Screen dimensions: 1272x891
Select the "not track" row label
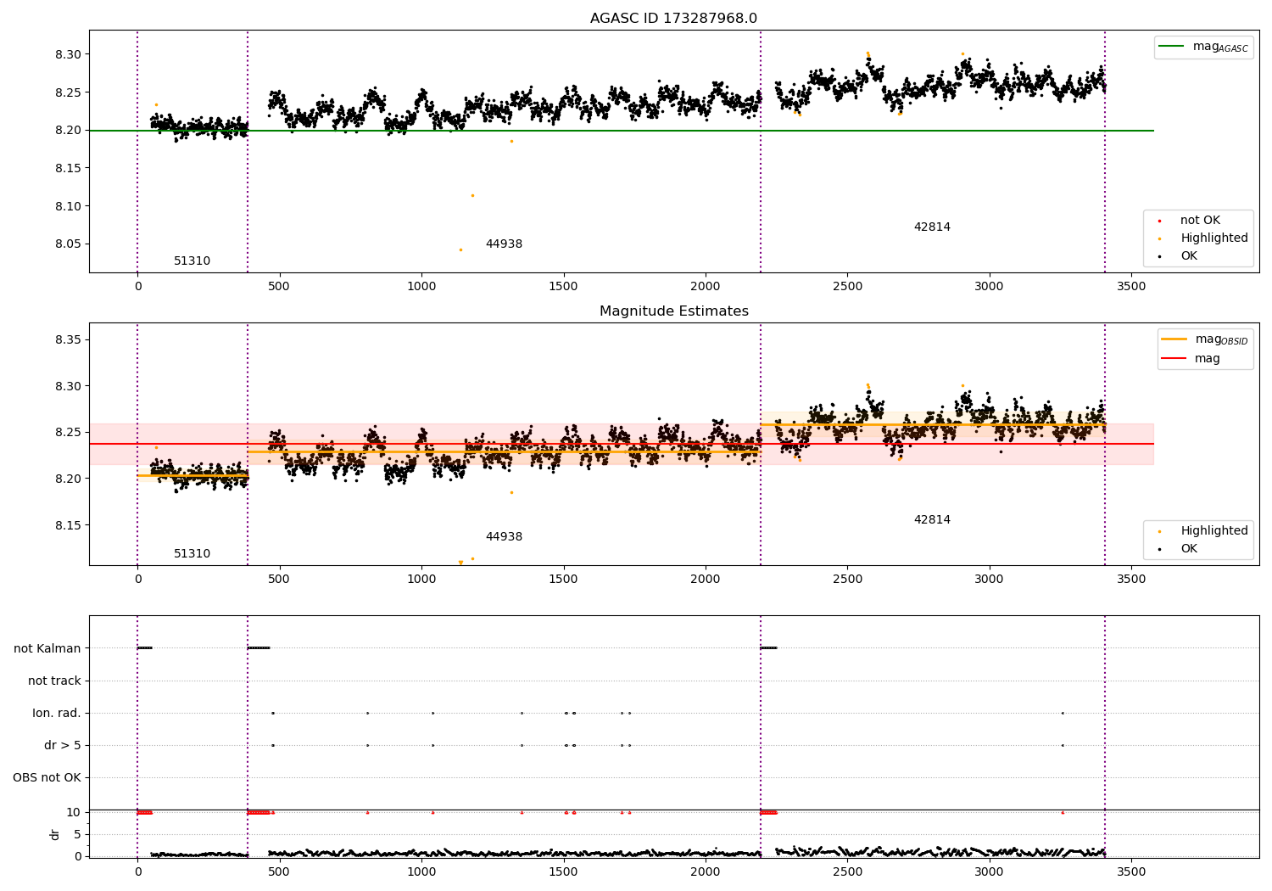tap(54, 681)
